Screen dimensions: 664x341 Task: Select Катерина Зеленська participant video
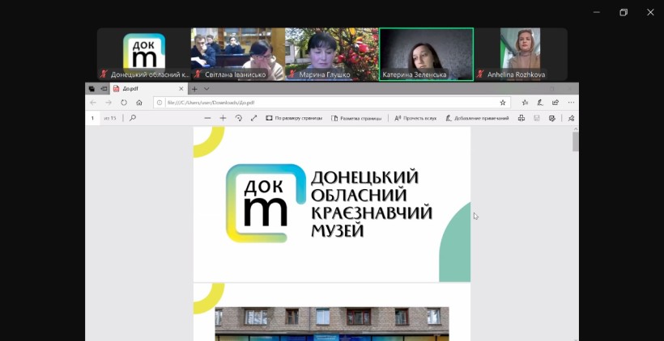click(x=426, y=54)
